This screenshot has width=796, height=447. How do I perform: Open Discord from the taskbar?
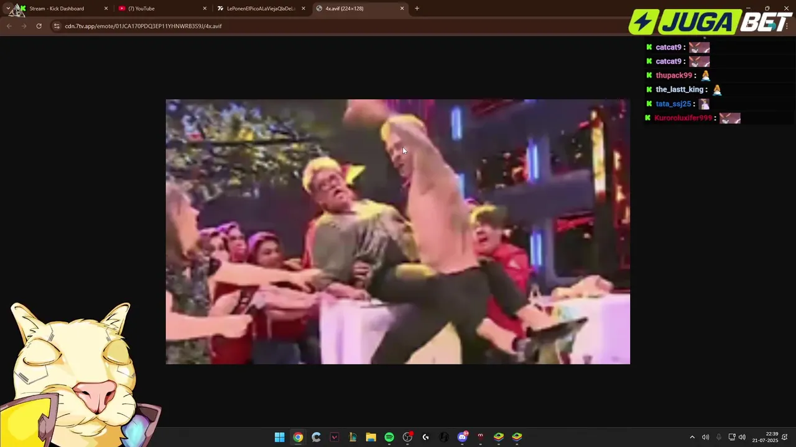pos(462,437)
